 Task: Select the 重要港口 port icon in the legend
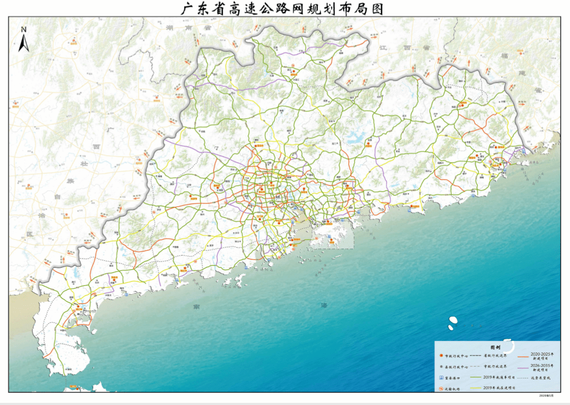pos(441,377)
